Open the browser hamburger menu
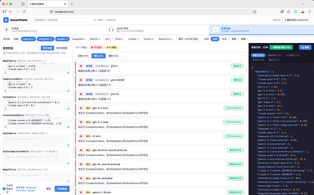314x195 pixels. (x=309, y=12)
